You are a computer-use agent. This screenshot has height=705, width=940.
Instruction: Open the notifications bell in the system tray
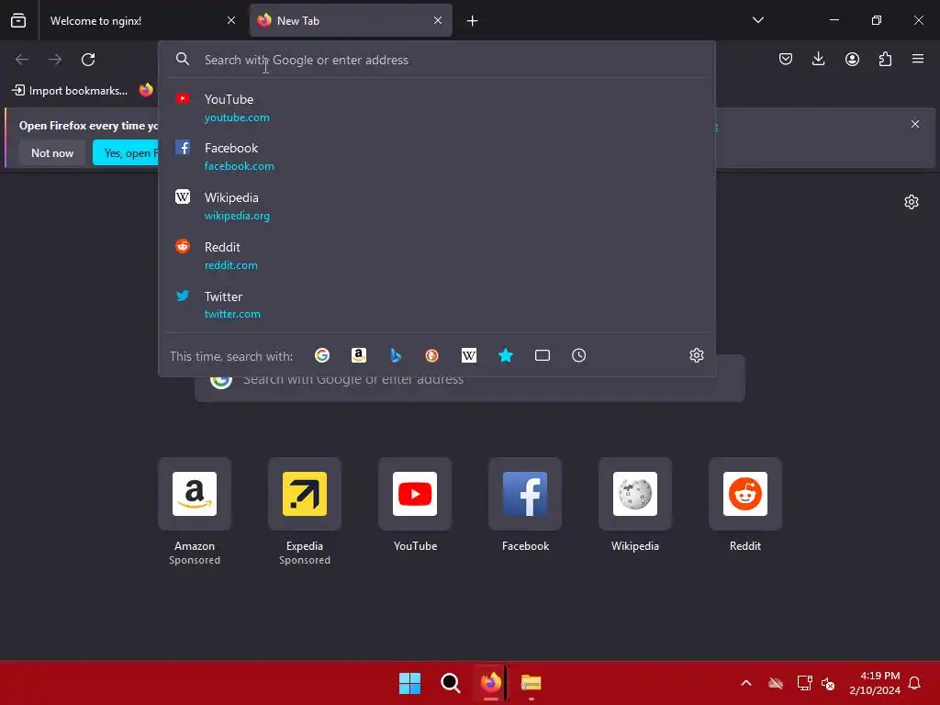click(914, 683)
